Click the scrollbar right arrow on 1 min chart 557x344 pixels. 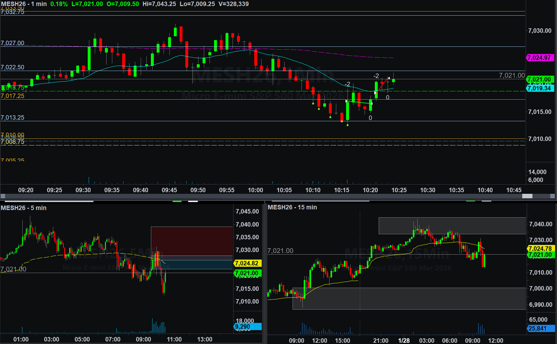click(x=553, y=196)
